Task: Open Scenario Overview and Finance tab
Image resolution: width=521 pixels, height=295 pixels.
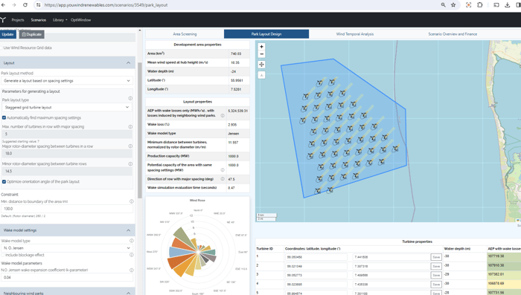Action: coord(453,34)
